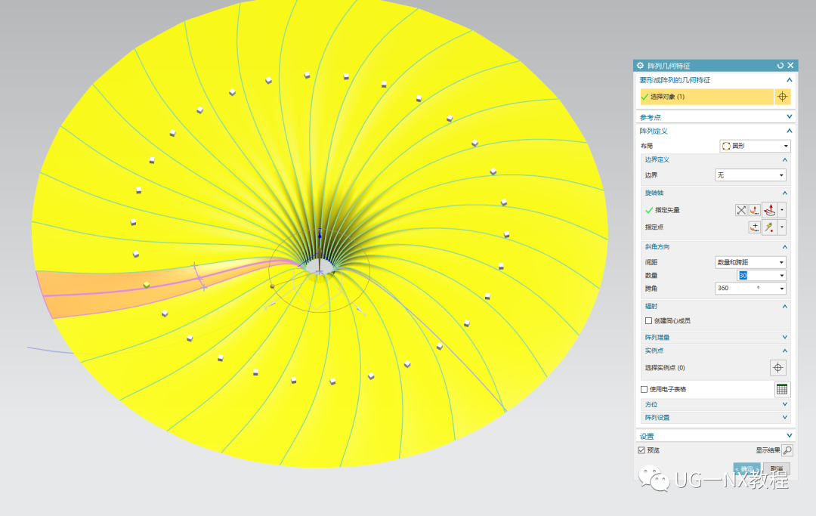
Task: Click the 选择对象 (1) selection row
Action: pos(706,97)
